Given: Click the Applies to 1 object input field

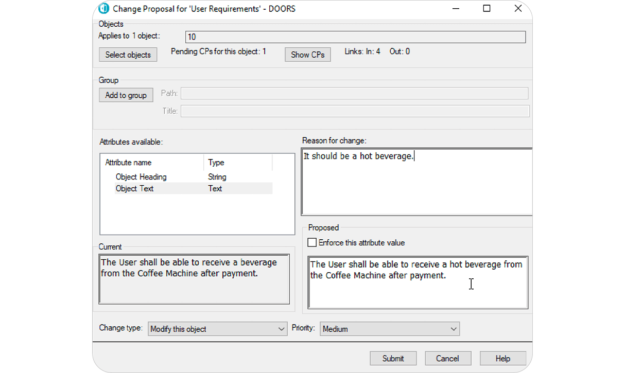Looking at the screenshot, I should pyautogui.click(x=355, y=37).
